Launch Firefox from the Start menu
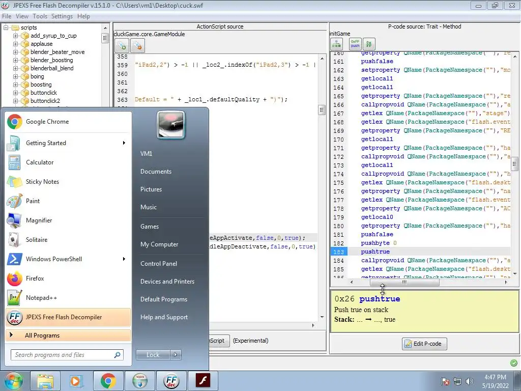 coord(68,278)
